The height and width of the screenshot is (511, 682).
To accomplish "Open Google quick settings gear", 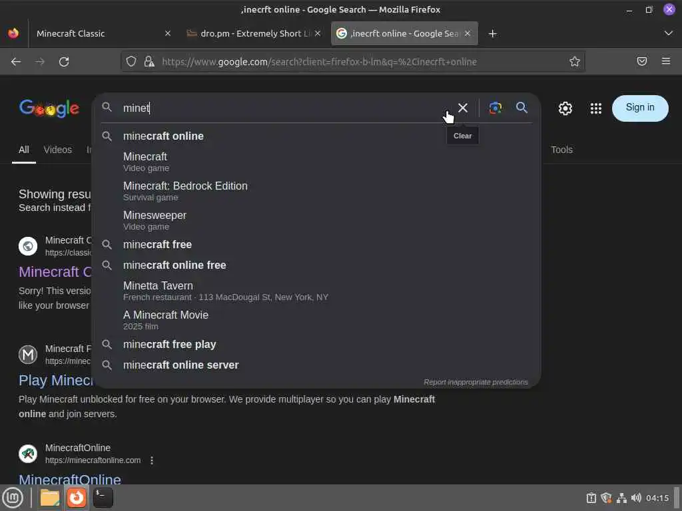I will coord(565,108).
